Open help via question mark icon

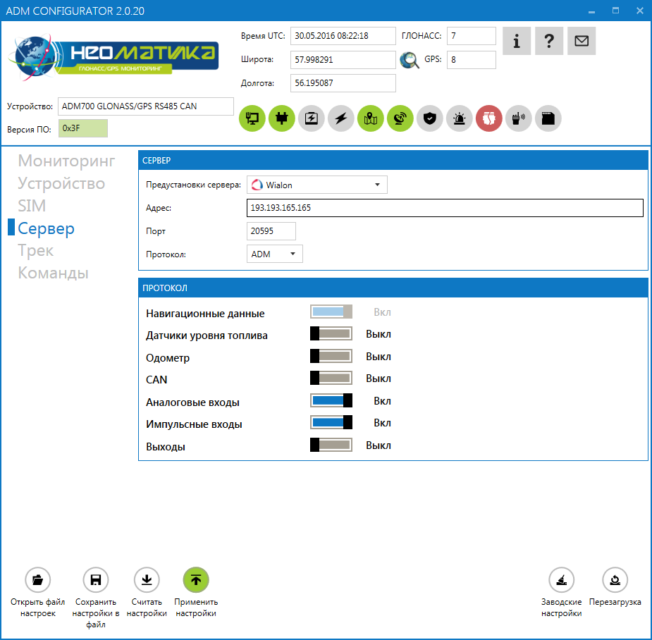549,41
